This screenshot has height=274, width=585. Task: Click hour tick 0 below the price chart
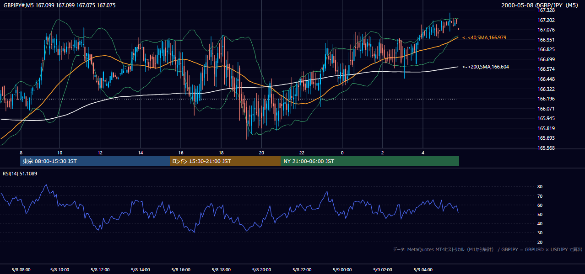342,153
